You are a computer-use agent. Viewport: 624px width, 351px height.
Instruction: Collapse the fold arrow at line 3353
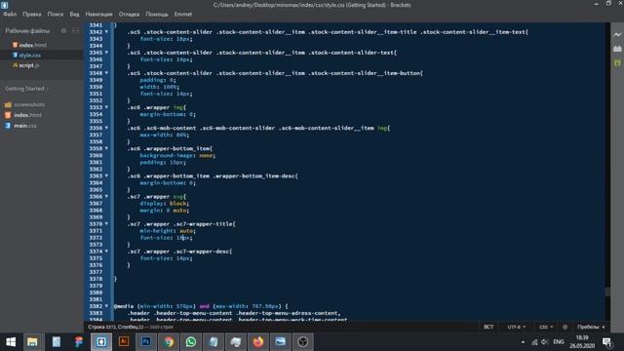tap(106, 107)
